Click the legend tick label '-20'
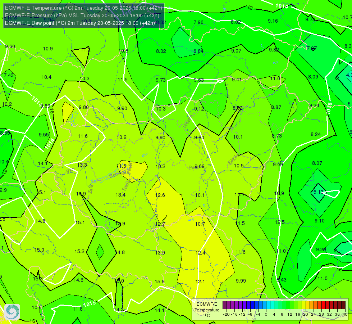 pos(227,314)
